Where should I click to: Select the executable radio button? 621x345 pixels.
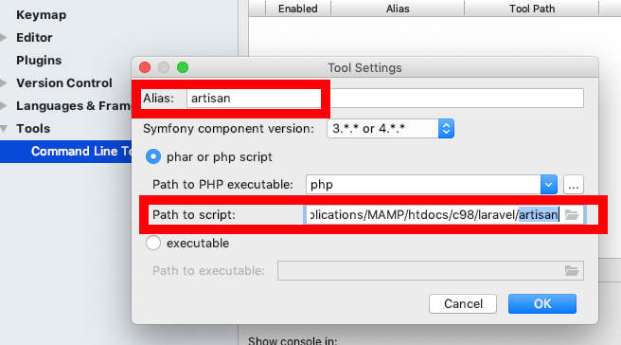click(153, 243)
